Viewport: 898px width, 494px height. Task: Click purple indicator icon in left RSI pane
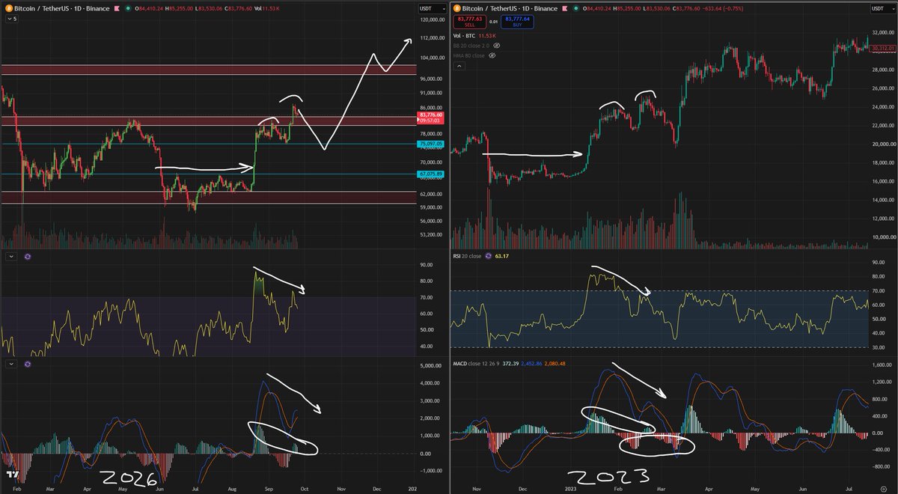(28, 257)
